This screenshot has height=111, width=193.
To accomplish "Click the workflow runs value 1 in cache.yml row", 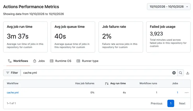I will click(156, 93).
